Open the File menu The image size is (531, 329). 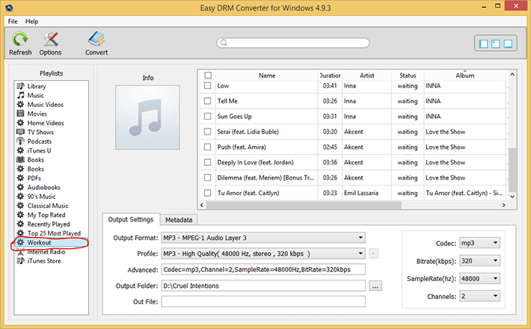(x=13, y=22)
